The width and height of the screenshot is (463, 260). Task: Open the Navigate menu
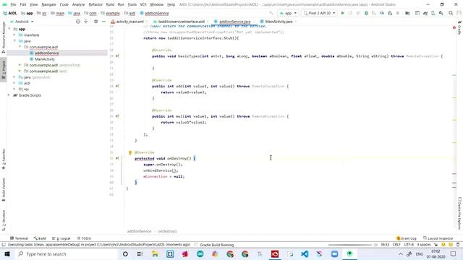click(48, 4)
